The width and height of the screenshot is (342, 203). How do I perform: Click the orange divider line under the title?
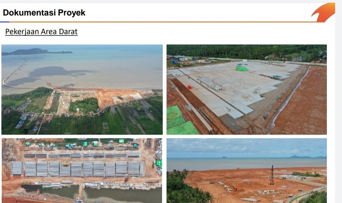[x=162, y=22]
